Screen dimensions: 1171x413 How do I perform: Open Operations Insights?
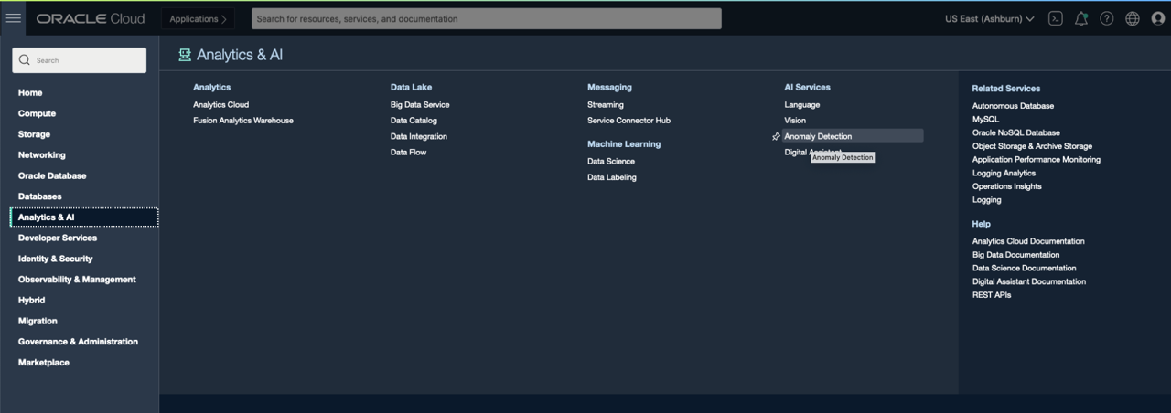pyautogui.click(x=1007, y=186)
